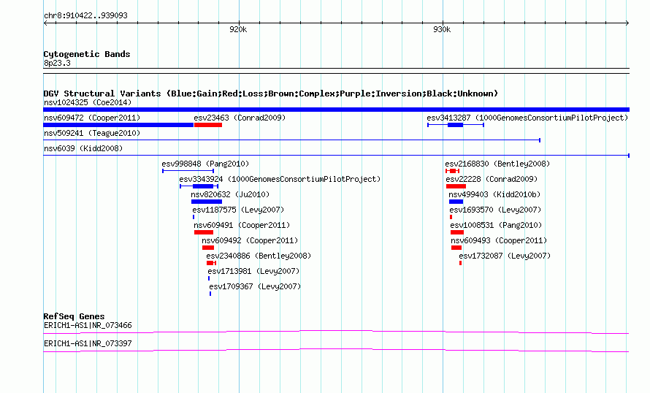The width and height of the screenshot is (650, 393).
Task: Click the red bar under esv22228
Action: [x=456, y=186]
